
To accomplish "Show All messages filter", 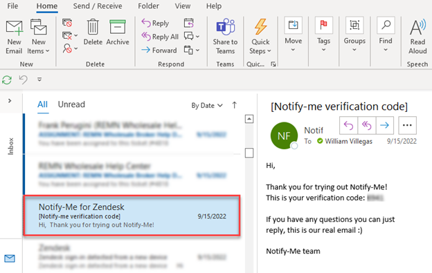I will (43, 105).
